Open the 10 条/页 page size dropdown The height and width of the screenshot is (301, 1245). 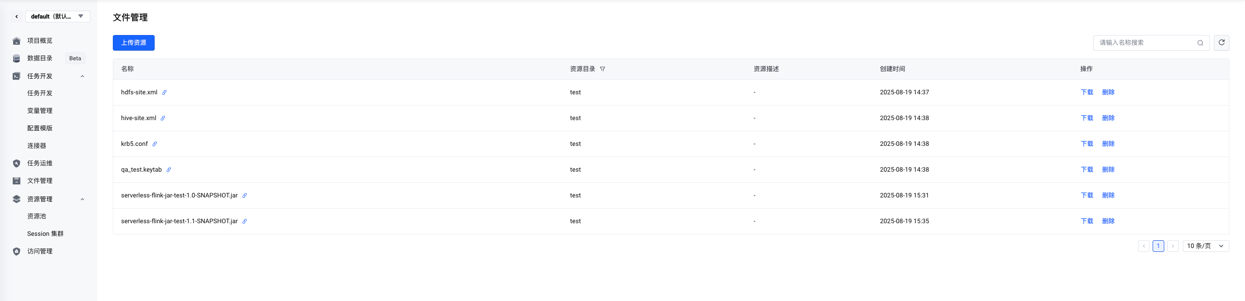click(x=1205, y=246)
